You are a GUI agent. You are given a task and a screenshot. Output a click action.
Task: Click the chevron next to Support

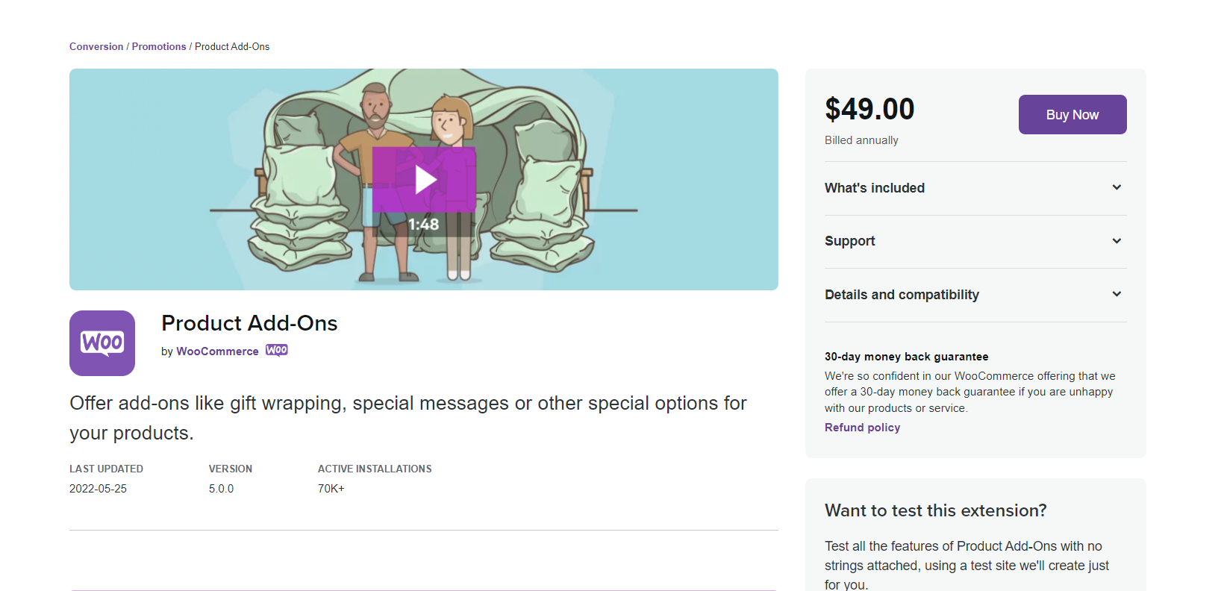(1117, 240)
